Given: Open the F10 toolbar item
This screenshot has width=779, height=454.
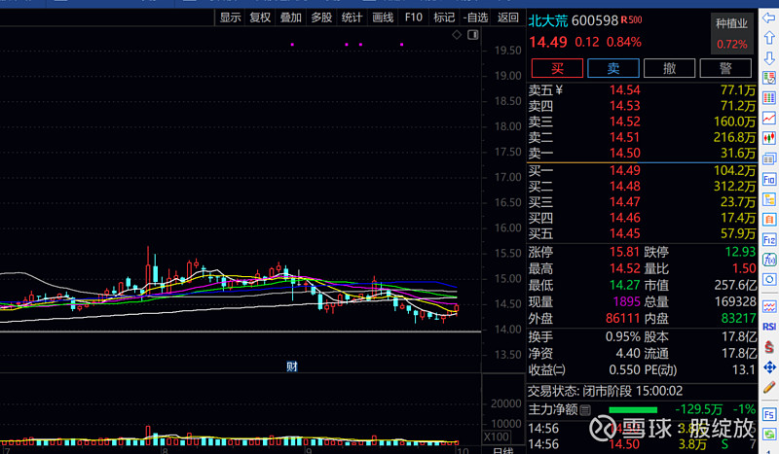Looking at the screenshot, I should pyautogui.click(x=413, y=17).
